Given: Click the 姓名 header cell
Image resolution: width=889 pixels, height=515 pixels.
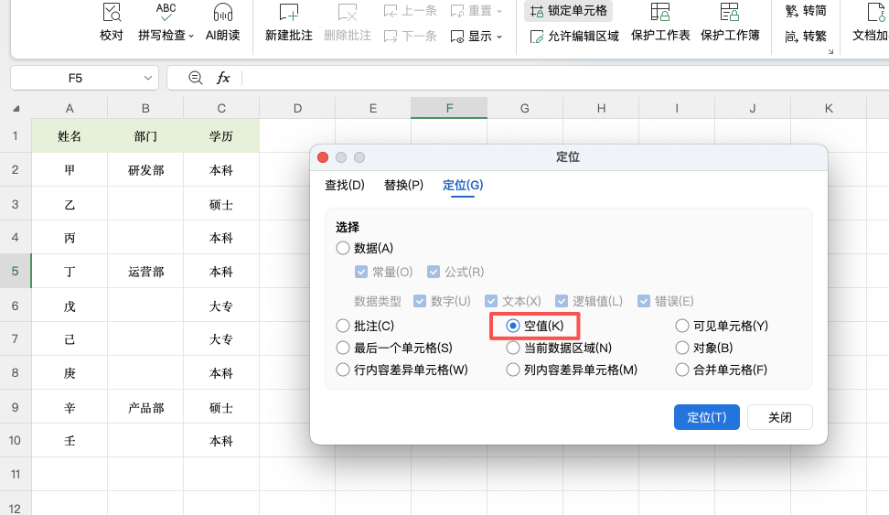Looking at the screenshot, I should tap(70, 135).
